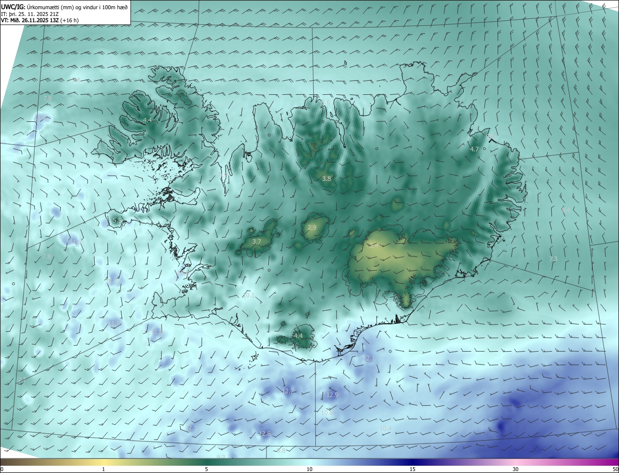Click the 30 tick label on the colour bar
Image resolution: width=619 pixels, height=473 pixels.
(516, 469)
